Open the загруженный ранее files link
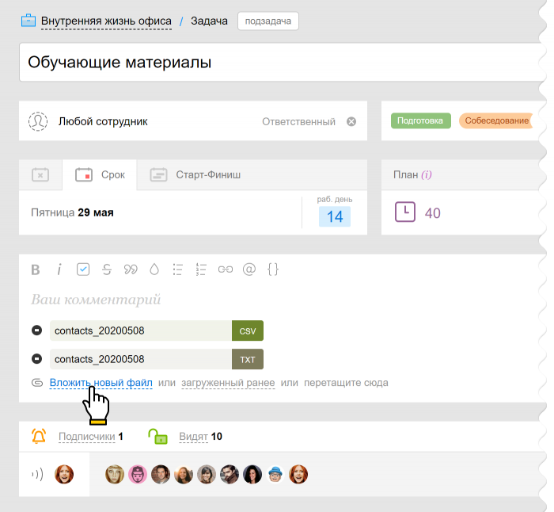 (x=227, y=383)
